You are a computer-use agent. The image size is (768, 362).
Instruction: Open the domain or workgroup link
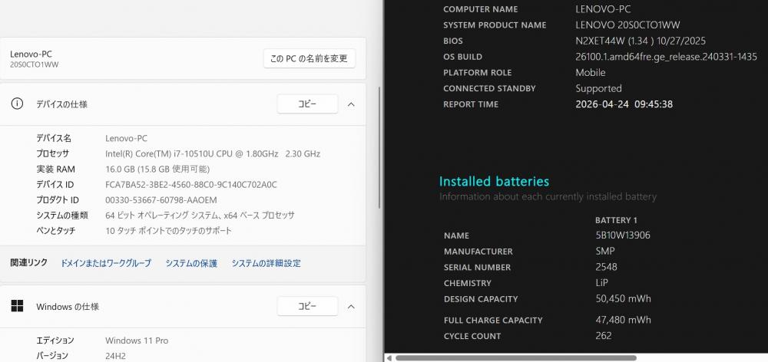point(106,263)
